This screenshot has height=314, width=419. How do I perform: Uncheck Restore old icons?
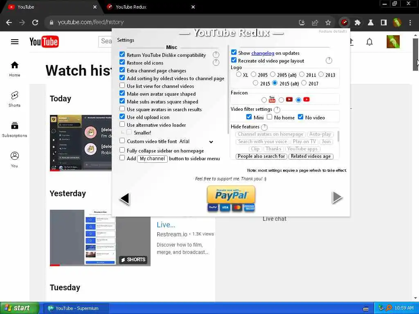tap(122, 62)
